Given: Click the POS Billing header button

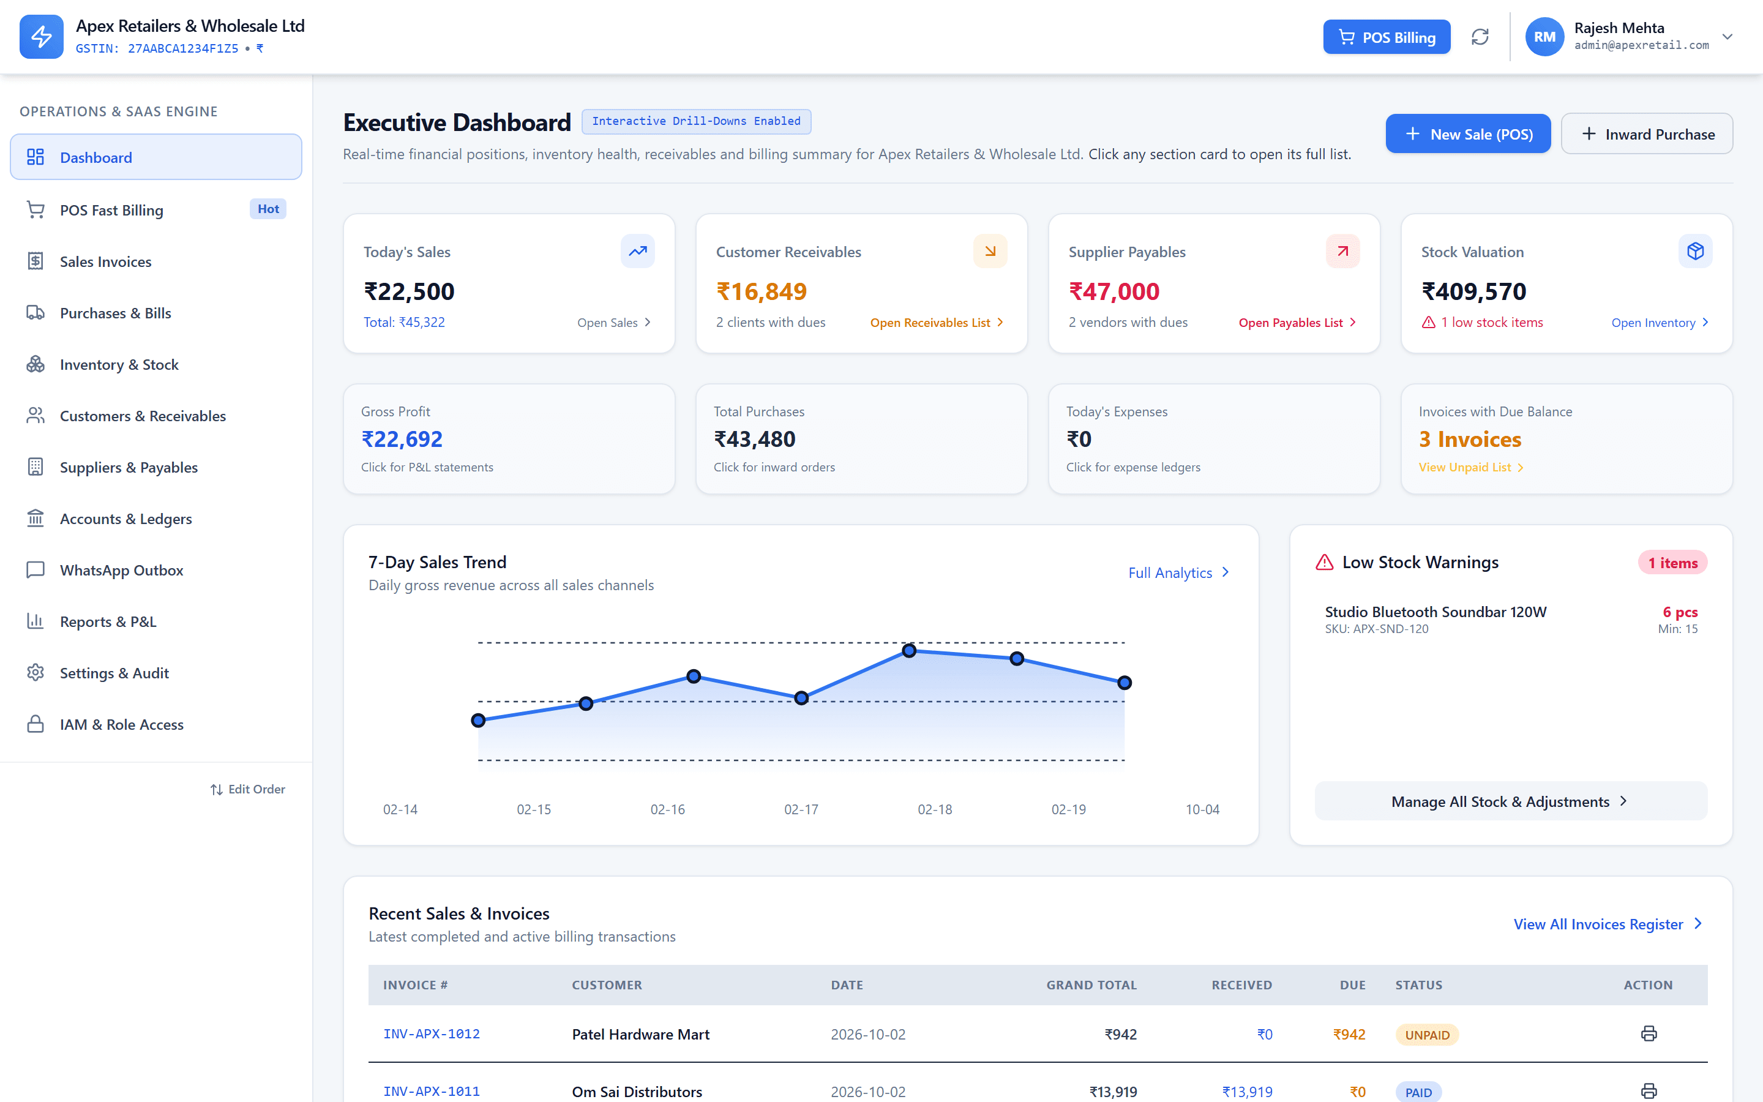Looking at the screenshot, I should pyautogui.click(x=1387, y=37).
